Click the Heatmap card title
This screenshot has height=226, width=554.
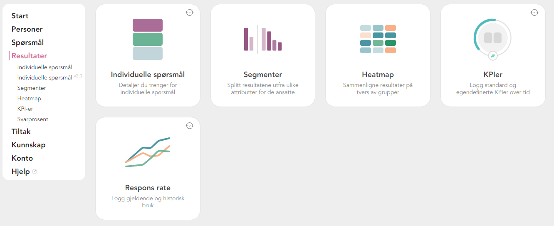(378, 75)
